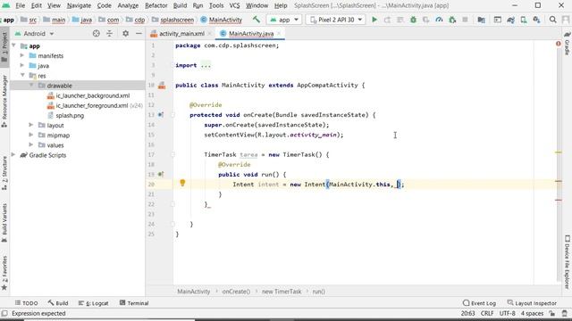
Task: Collapse the drawable folder
Action: coord(31,86)
